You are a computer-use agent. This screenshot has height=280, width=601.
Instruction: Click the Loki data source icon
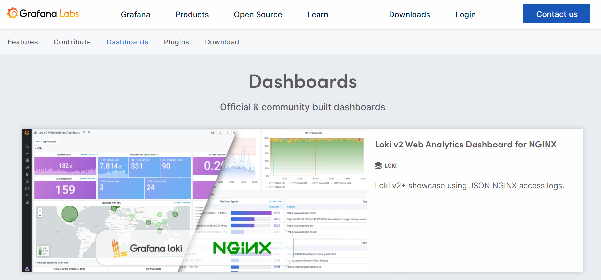coord(378,166)
